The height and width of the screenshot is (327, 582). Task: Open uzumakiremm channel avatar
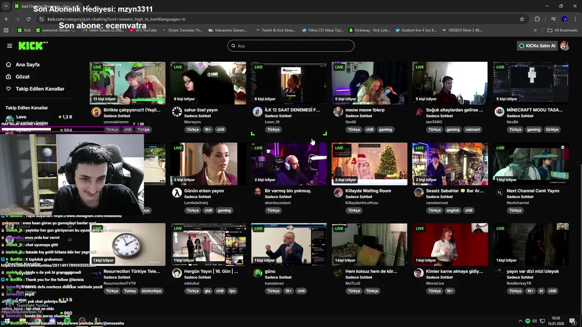[x=96, y=112]
